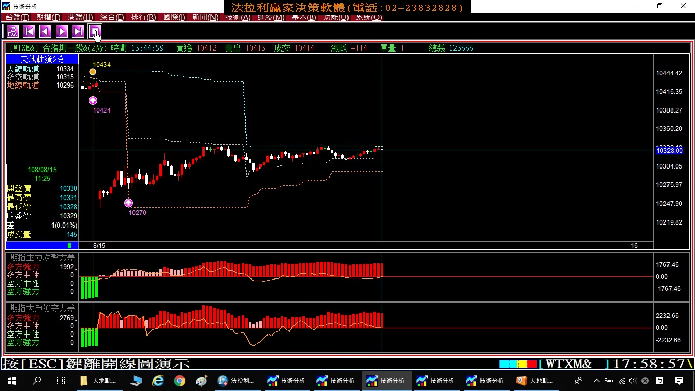Click the 8/15 date axis label
The width and height of the screenshot is (695, 391).
pyautogui.click(x=99, y=245)
